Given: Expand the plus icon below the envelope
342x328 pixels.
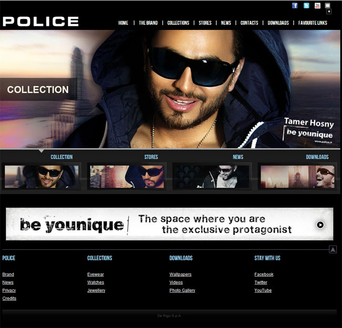Looking at the screenshot, I should [x=329, y=12].
